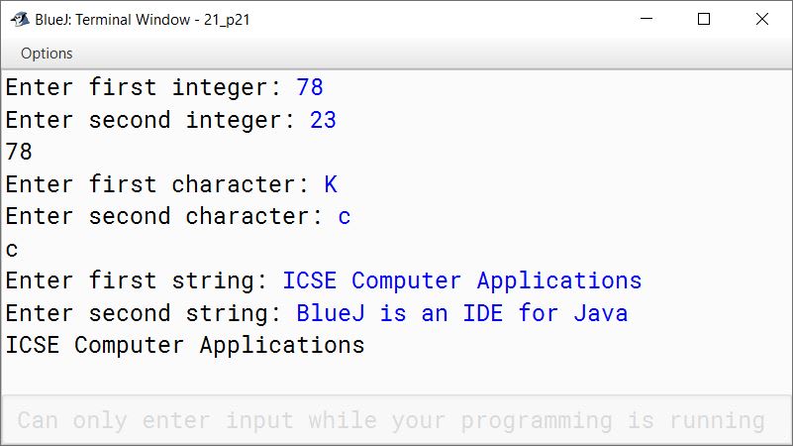Click the prompt Enter first string

tap(136, 280)
